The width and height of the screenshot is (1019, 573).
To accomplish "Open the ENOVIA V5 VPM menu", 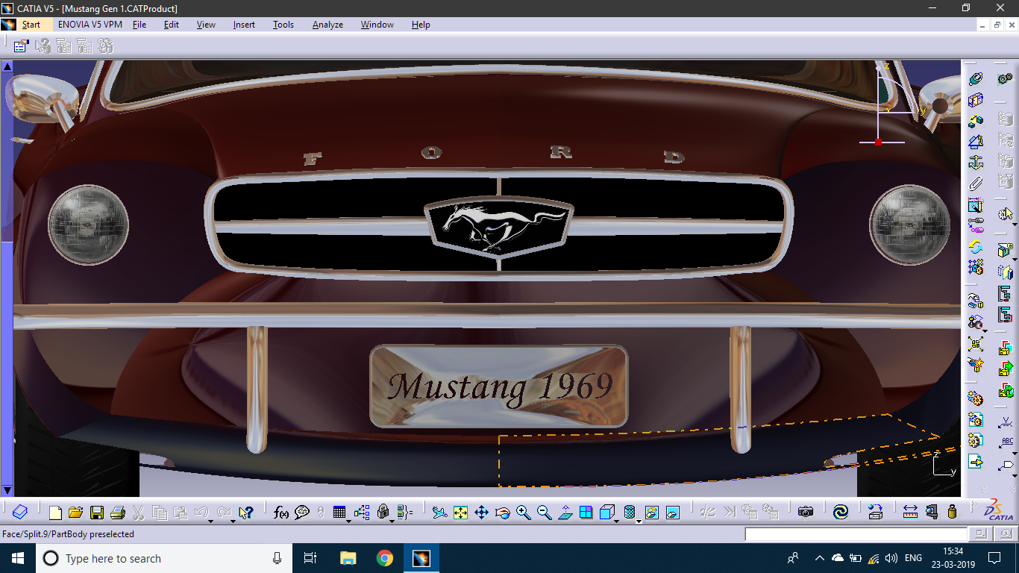I will point(90,25).
